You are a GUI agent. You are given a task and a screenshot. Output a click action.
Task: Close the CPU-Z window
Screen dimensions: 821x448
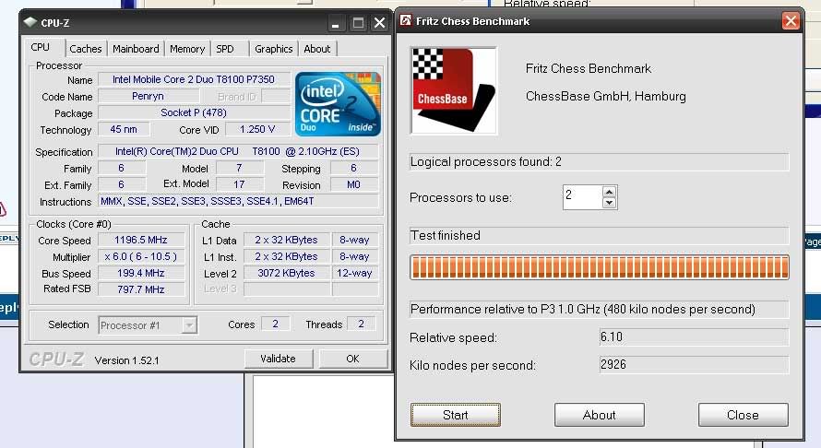coord(379,23)
